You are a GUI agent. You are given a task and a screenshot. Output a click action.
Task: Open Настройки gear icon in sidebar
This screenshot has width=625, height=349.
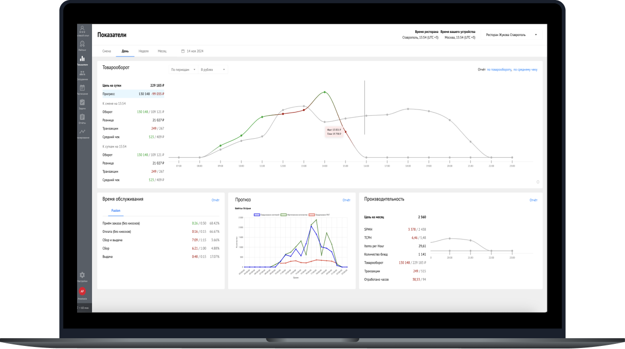point(82,277)
